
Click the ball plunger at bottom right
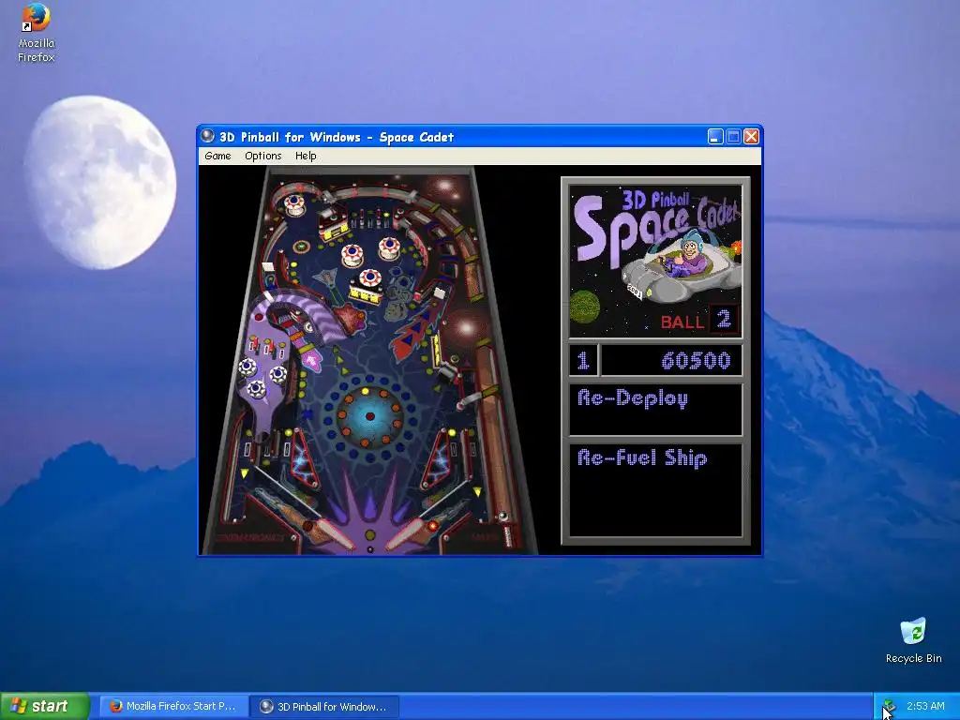point(507,535)
